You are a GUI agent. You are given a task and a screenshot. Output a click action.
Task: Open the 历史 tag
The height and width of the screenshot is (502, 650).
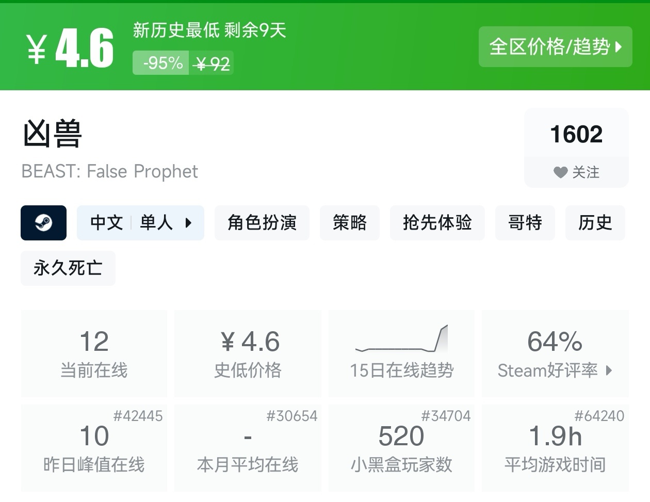[595, 223]
